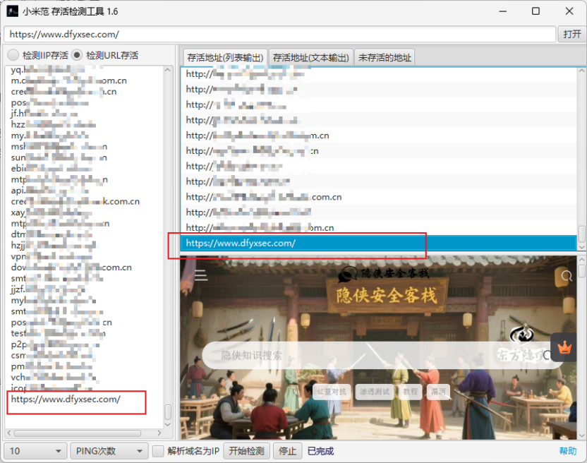
Task: Click the search magnifier icon in the preview
Action: [x=567, y=276]
